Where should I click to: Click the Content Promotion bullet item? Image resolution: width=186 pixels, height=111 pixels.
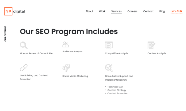click(118, 93)
